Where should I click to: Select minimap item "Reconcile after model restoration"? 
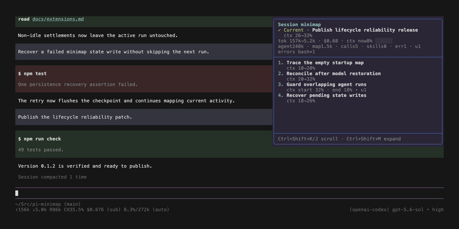click(334, 74)
